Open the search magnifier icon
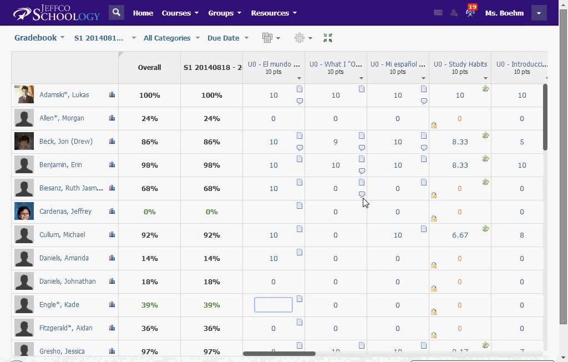The height and width of the screenshot is (362, 568). tap(116, 13)
